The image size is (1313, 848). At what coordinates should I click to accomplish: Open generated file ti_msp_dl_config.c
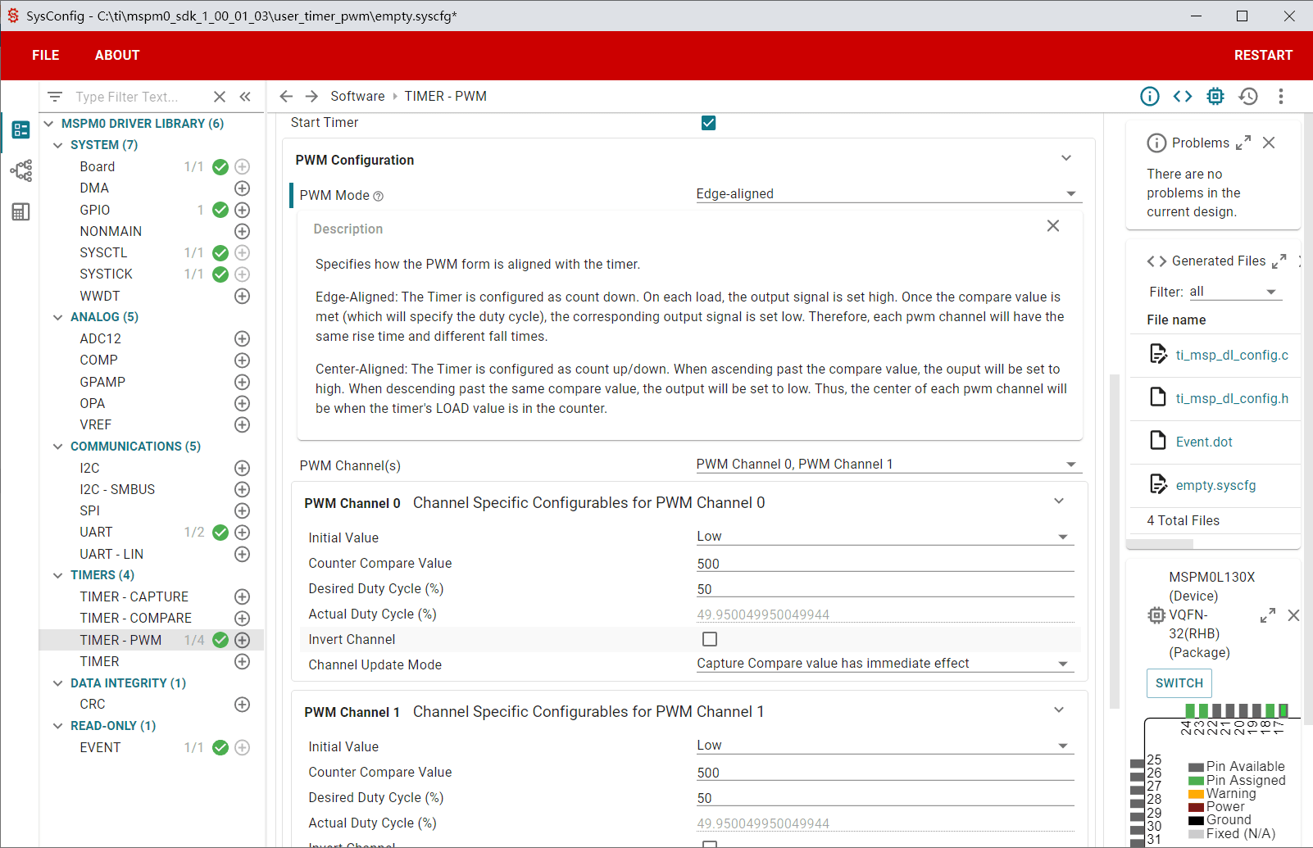point(1232,355)
